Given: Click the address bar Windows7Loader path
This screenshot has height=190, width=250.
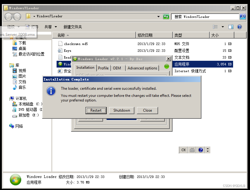Looking at the screenshot, I should coord(50,16).
